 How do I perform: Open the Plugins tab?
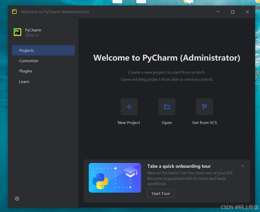(x=43, y=71)
